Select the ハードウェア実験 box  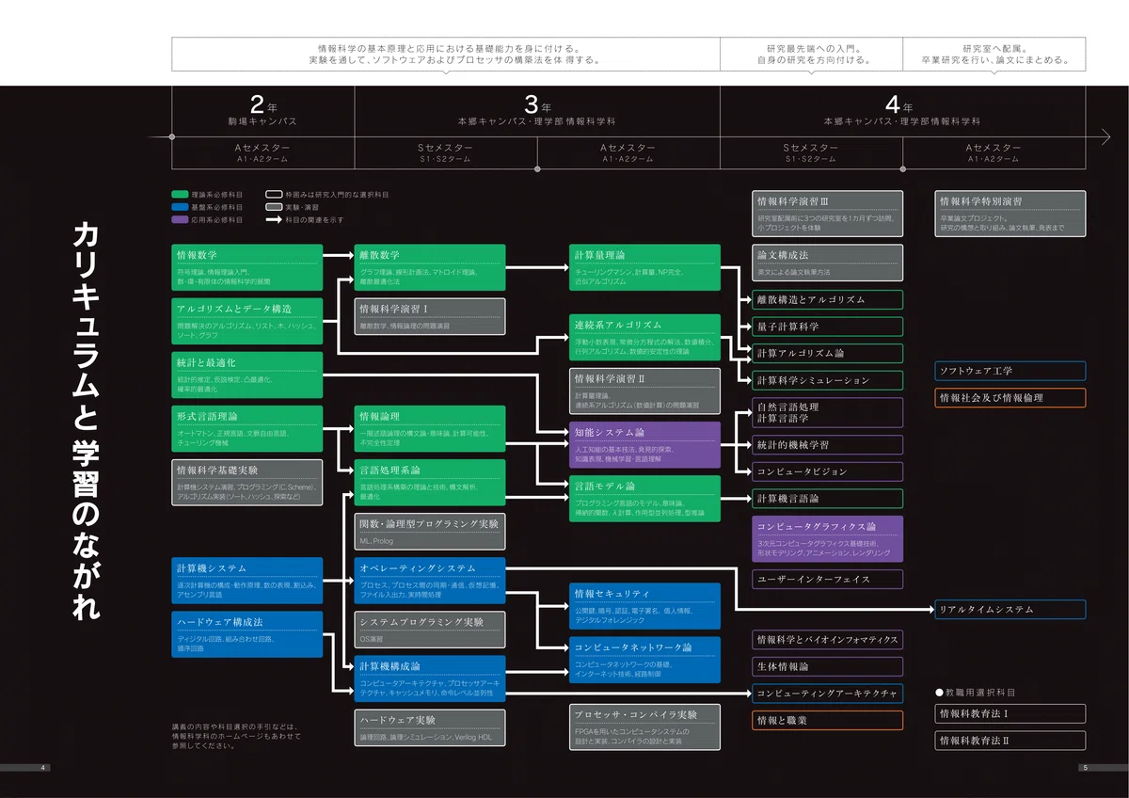point(430,727)
